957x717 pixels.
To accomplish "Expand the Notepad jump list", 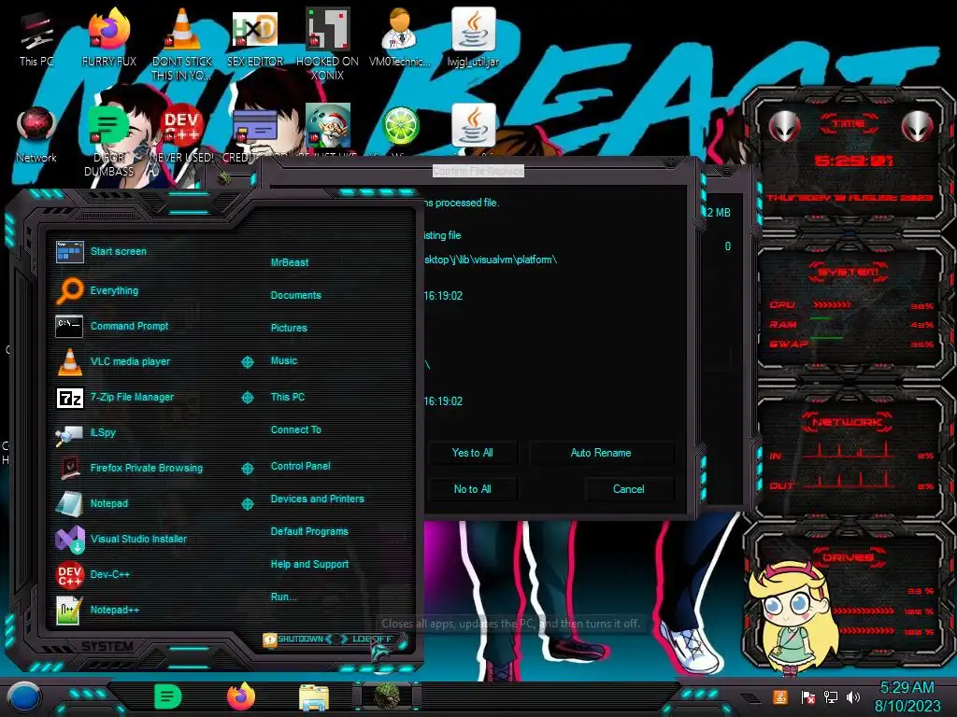I will click(x=247, y=503).
